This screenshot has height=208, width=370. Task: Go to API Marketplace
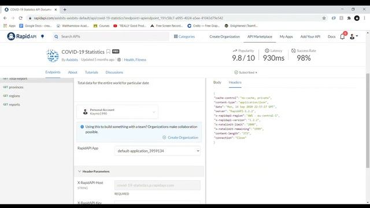(260, 36)
